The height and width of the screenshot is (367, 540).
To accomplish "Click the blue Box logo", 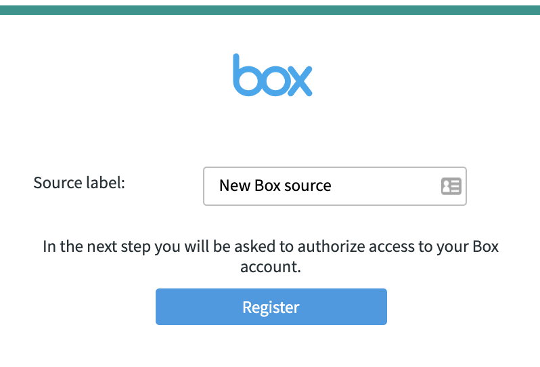I will click(x=273, y=74).
